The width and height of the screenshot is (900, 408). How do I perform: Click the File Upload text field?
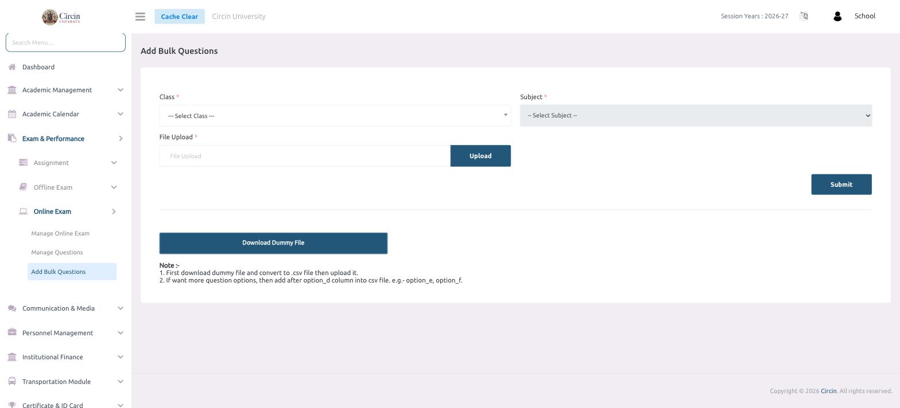(305, 156)
